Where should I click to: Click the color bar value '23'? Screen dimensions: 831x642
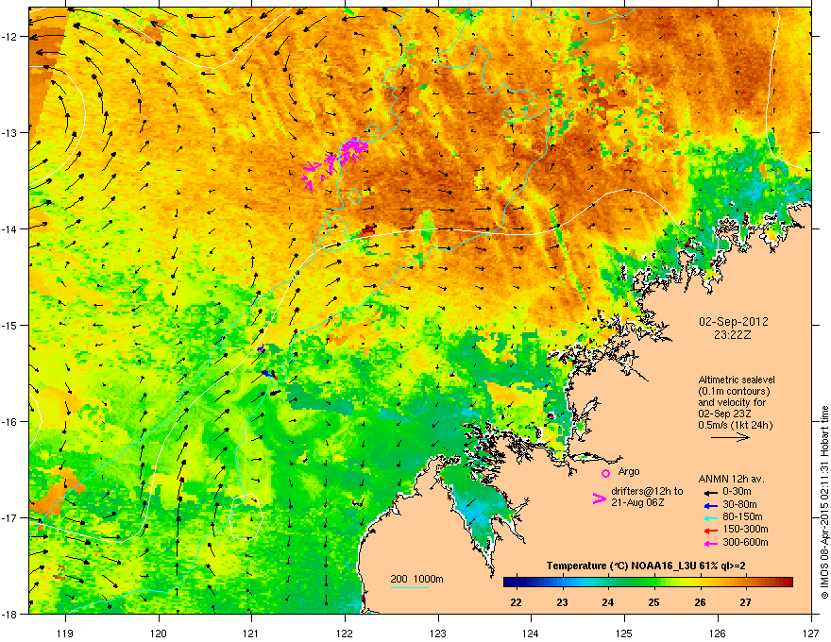pos(562,602)
